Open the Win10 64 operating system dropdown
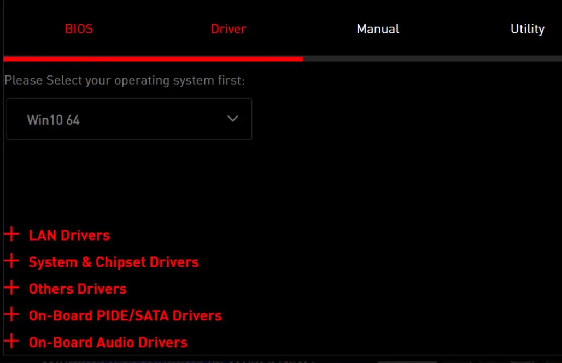562x363 pixels. 129,119
